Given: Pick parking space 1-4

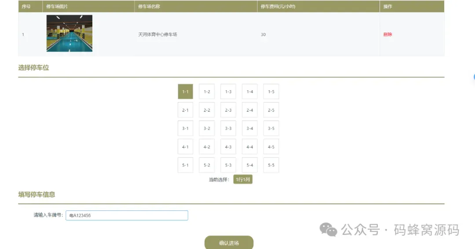Looking at the screenshot, I should 250,92.
